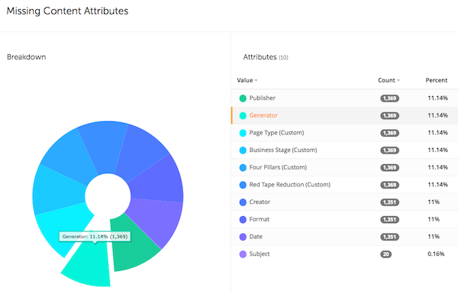Sort the table by the Count column

389,80
